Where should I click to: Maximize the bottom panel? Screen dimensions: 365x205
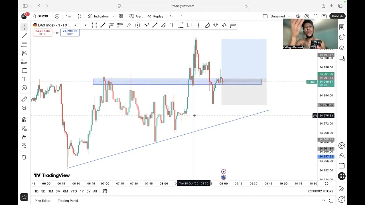coord(331,201)
